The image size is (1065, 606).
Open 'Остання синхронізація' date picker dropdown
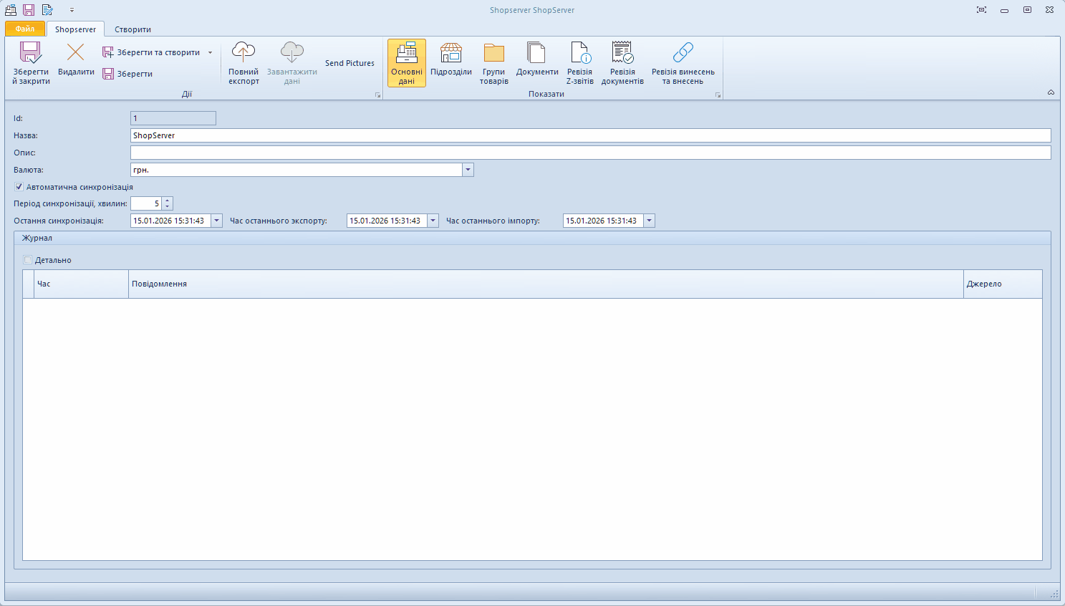pyautogui.click(x=216, y=221)
